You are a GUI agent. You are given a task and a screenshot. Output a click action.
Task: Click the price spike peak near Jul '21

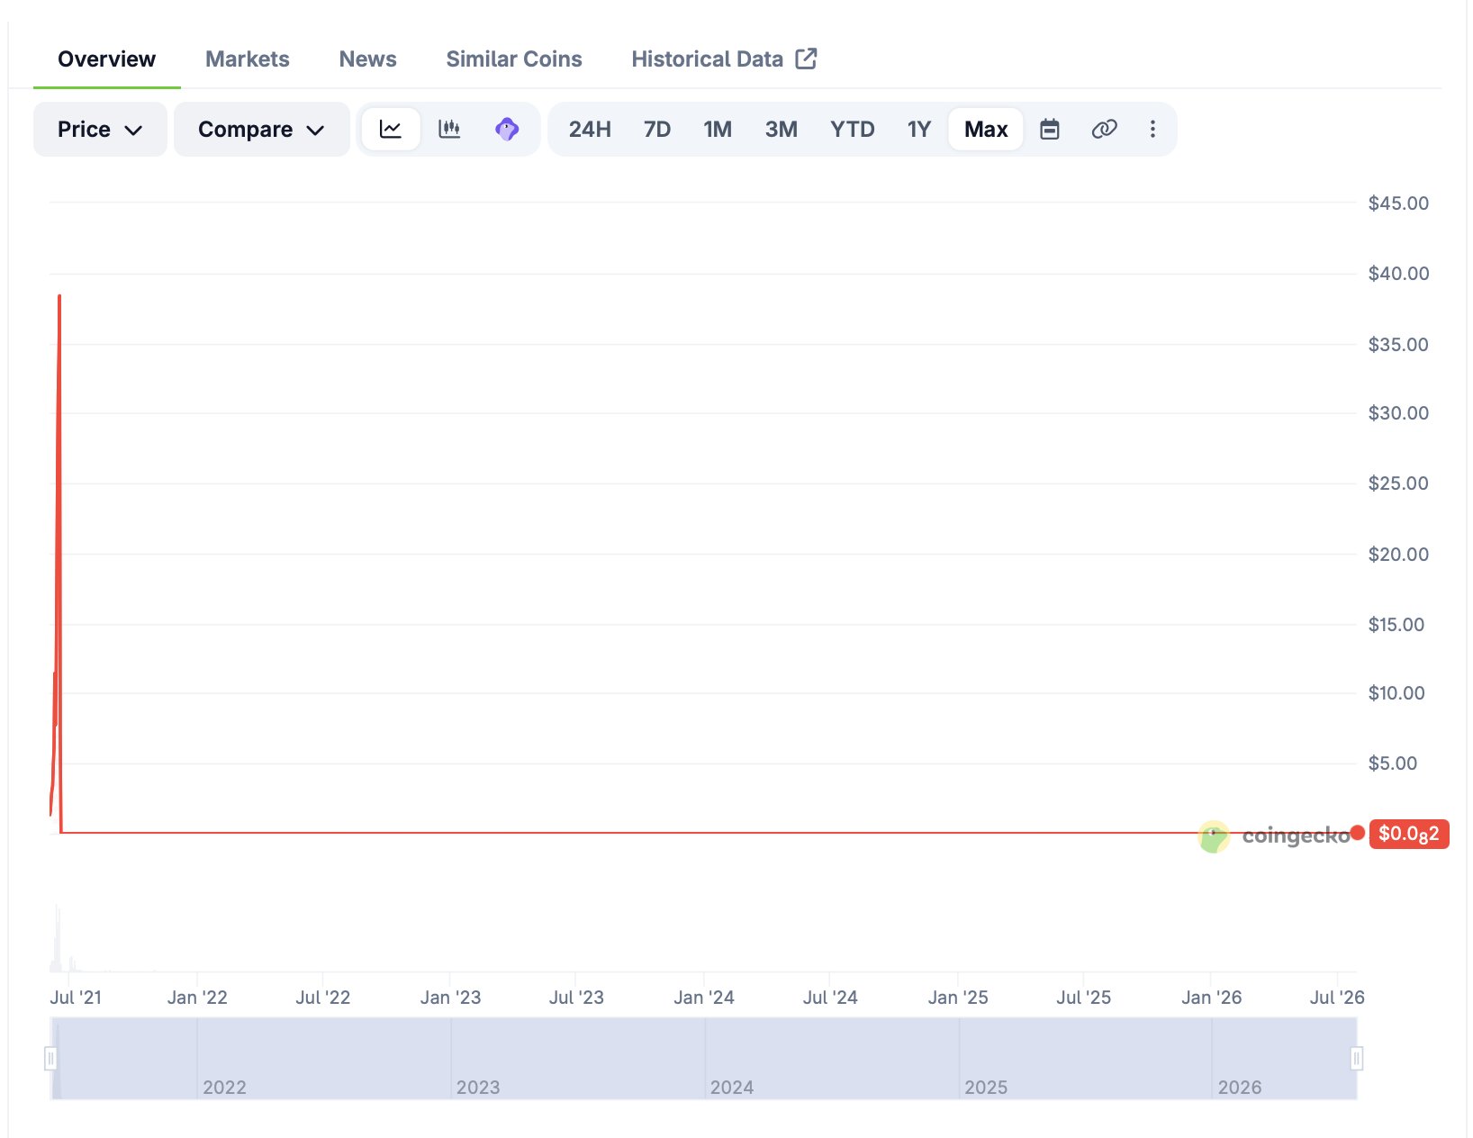(x=59, y=296)
